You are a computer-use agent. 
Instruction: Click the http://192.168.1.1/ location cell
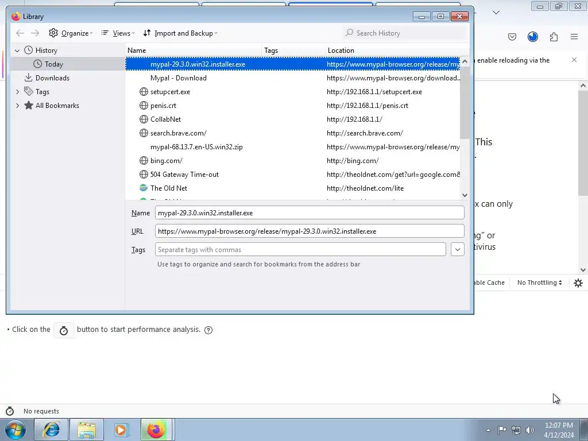click(x=354, y=119)
